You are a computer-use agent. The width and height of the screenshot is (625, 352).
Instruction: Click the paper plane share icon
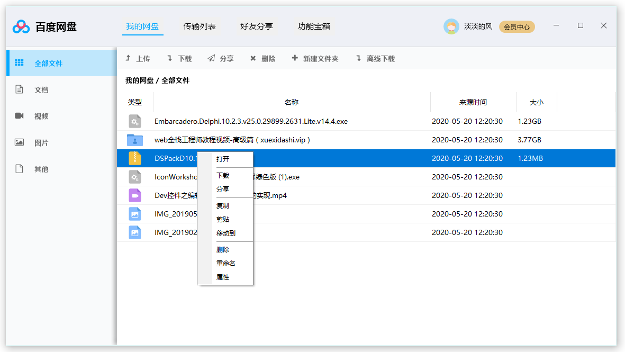coord(211,58)
